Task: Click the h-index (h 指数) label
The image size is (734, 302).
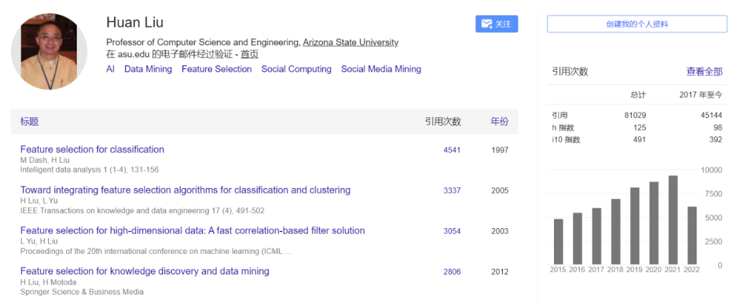Action: (x=563, y=128)
